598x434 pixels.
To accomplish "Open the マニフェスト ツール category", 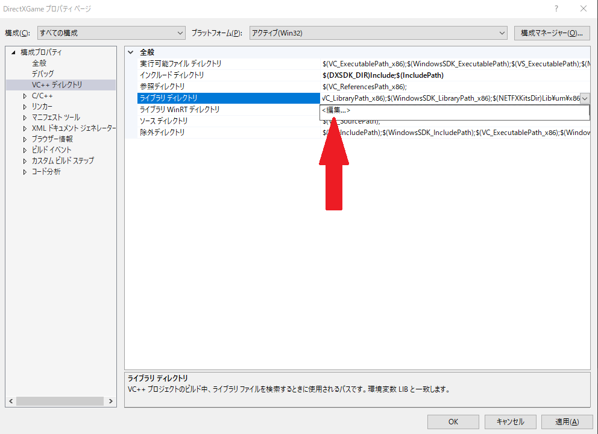I will 55,117.
